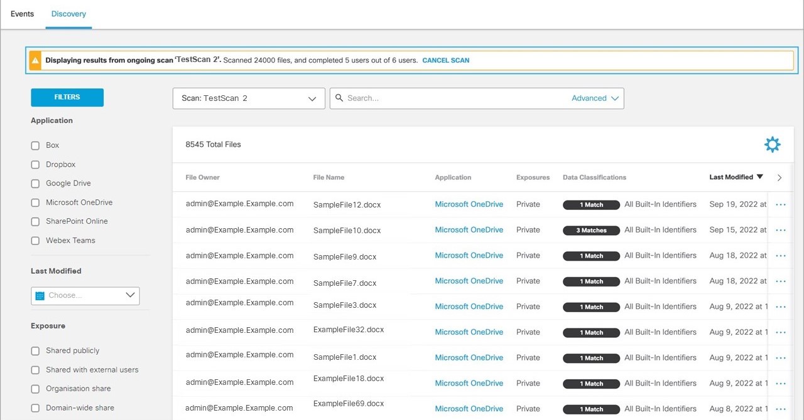Select the ExampleFile69.docx file name
This screenshot has width=804, height=420.
(349, 404)
